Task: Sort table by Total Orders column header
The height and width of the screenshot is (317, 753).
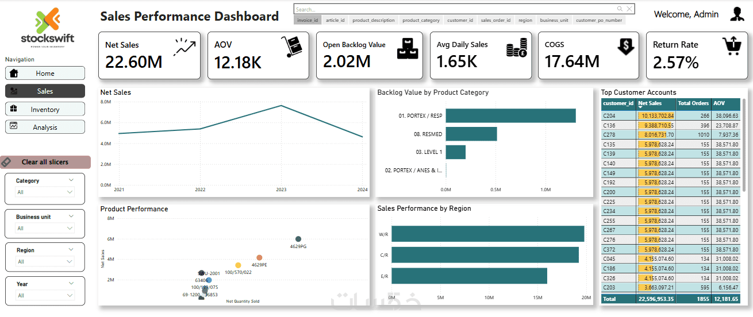Action: tap(693, 103)
